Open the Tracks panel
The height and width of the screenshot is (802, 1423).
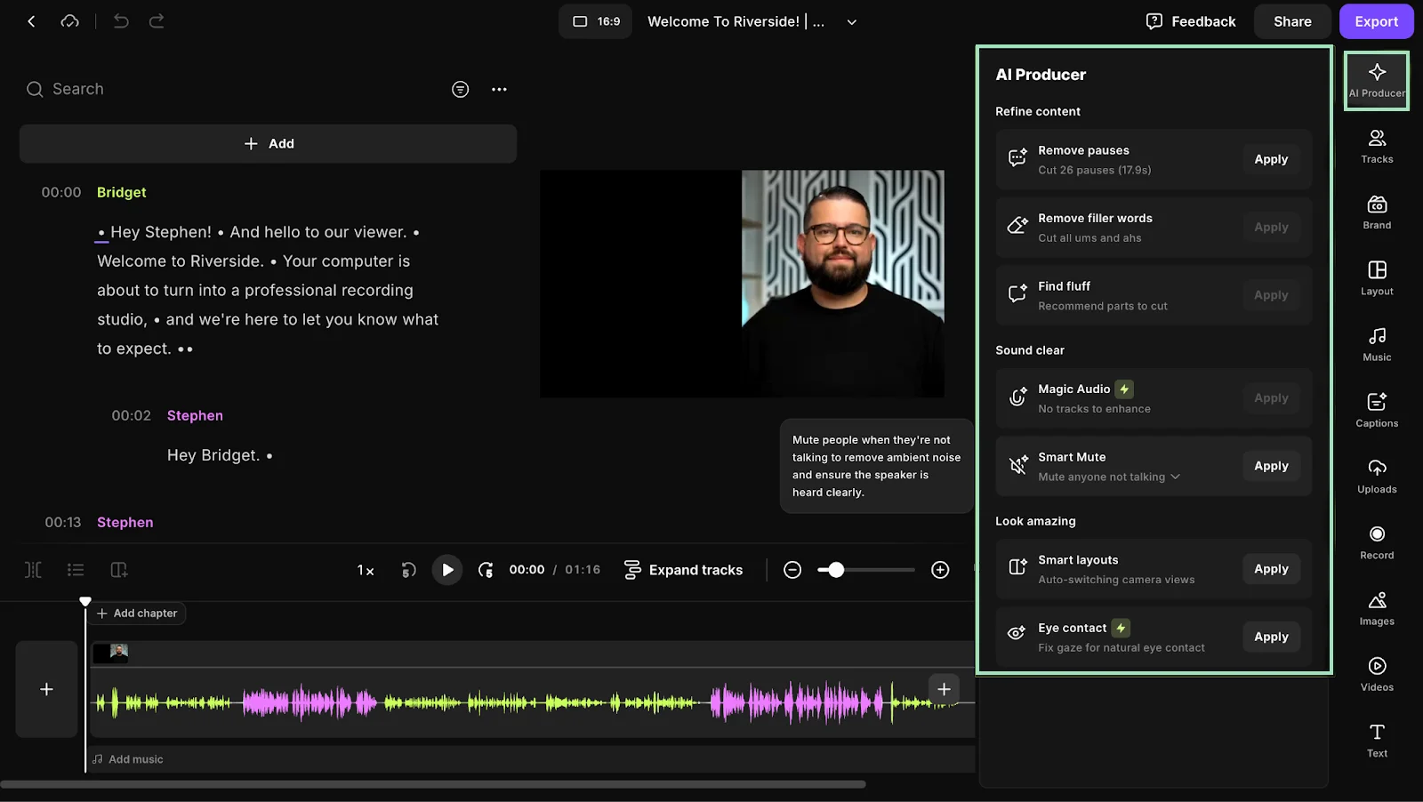(1376, 145)
